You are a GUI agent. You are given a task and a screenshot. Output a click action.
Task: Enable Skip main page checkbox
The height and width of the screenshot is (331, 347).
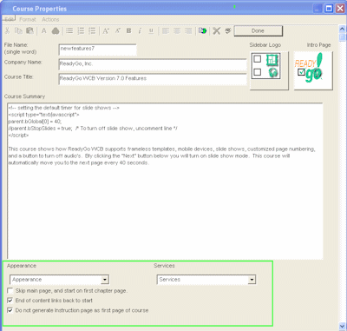(x=10, y=291)
